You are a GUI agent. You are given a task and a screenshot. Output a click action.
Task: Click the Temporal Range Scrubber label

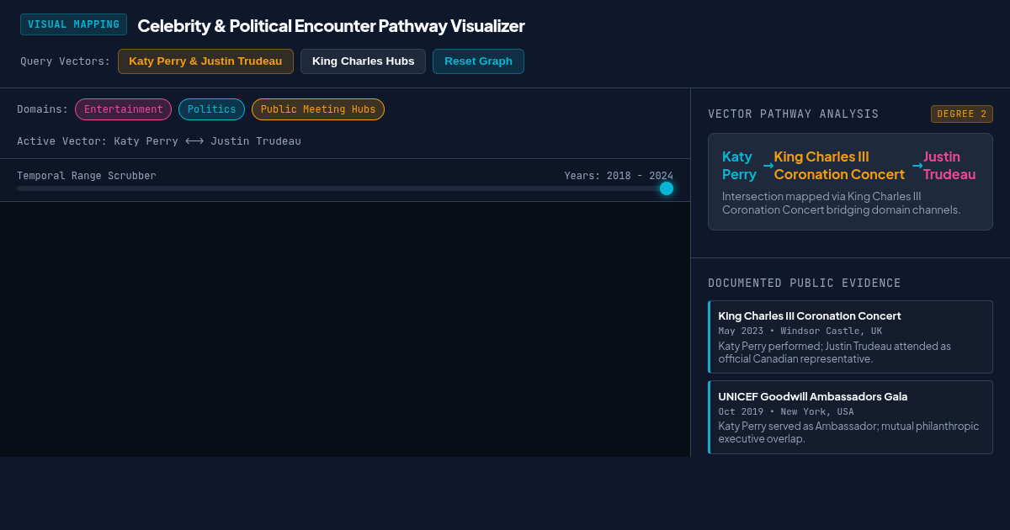coord(87,176)
